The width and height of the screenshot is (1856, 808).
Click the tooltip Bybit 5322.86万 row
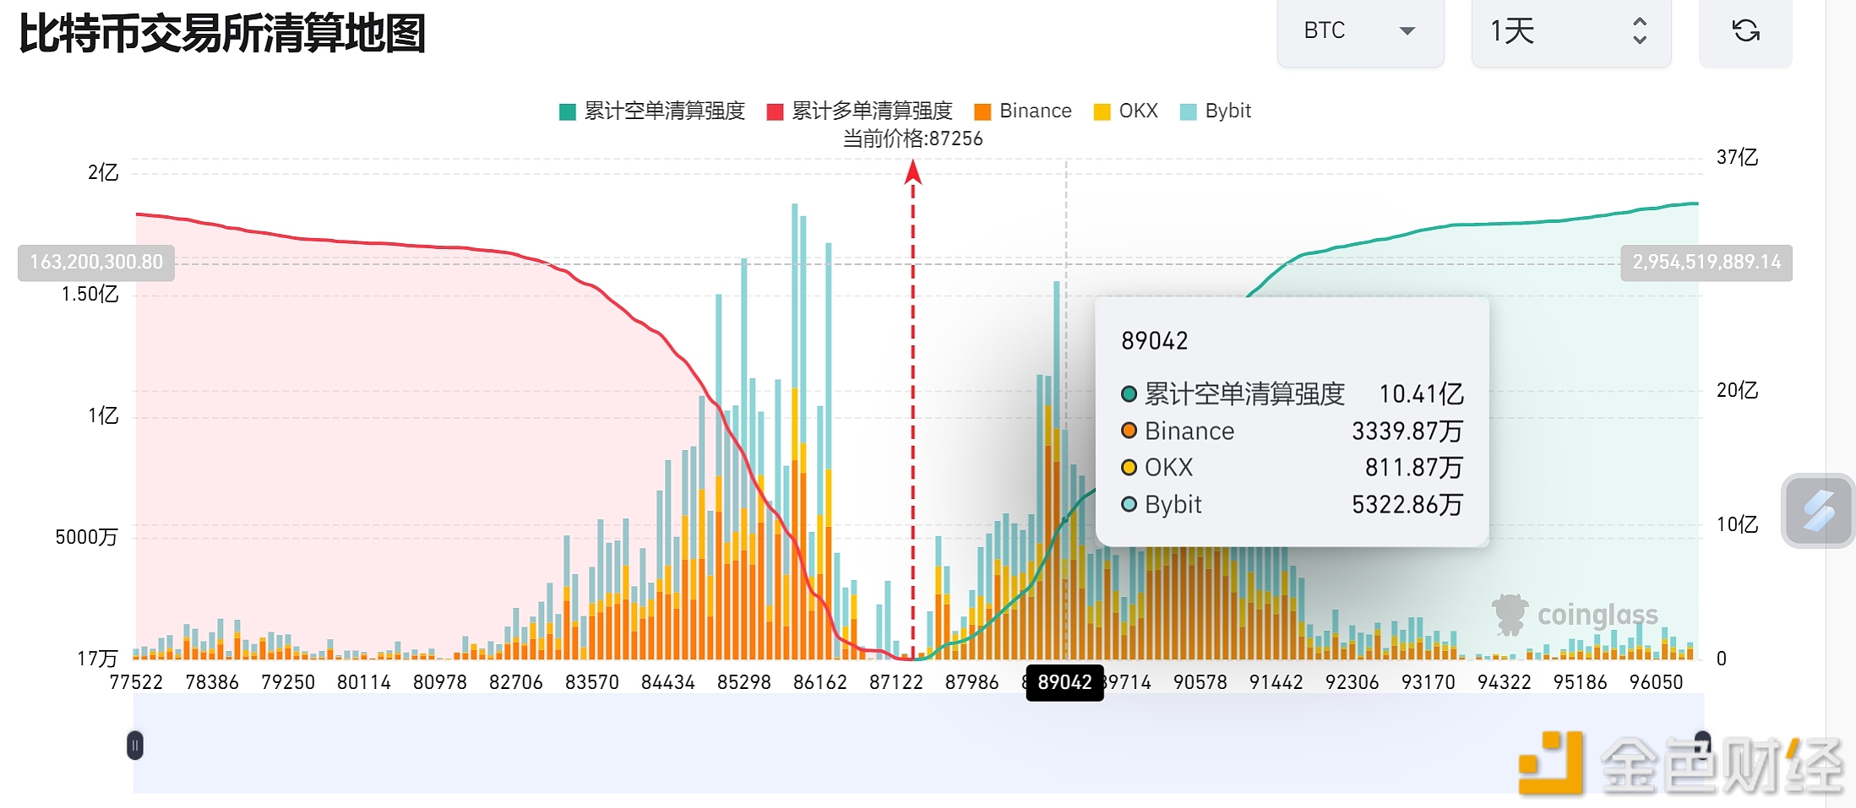tap(1292, 505)
